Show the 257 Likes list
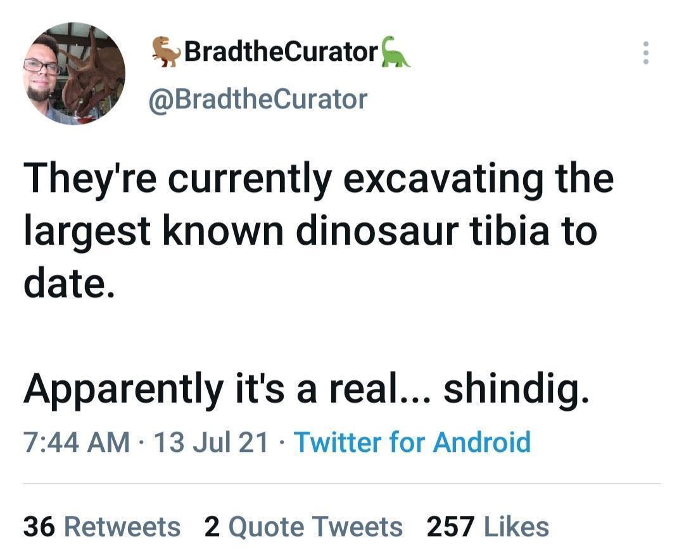This screenshot has height=554, width=684. [x=488, y=527]
